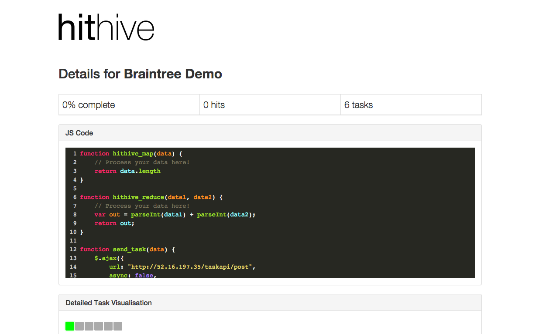This screenshot has width=539, height=334.
Task: Click the fifth task square
Action: pos(108,326)
